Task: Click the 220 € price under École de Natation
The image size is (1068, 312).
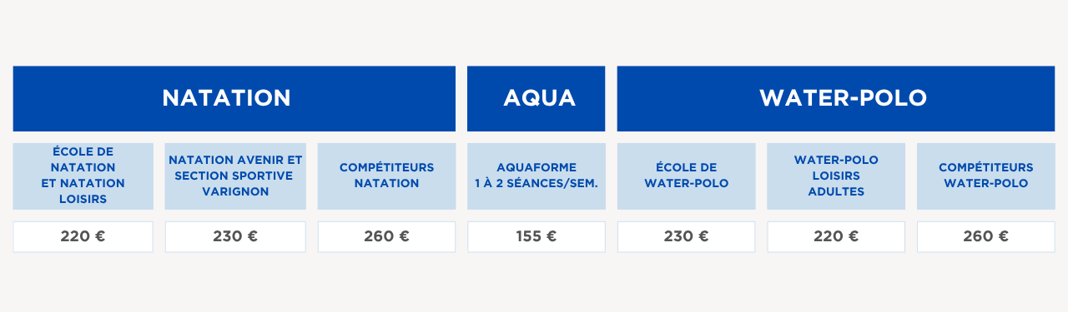Action: 83,236
